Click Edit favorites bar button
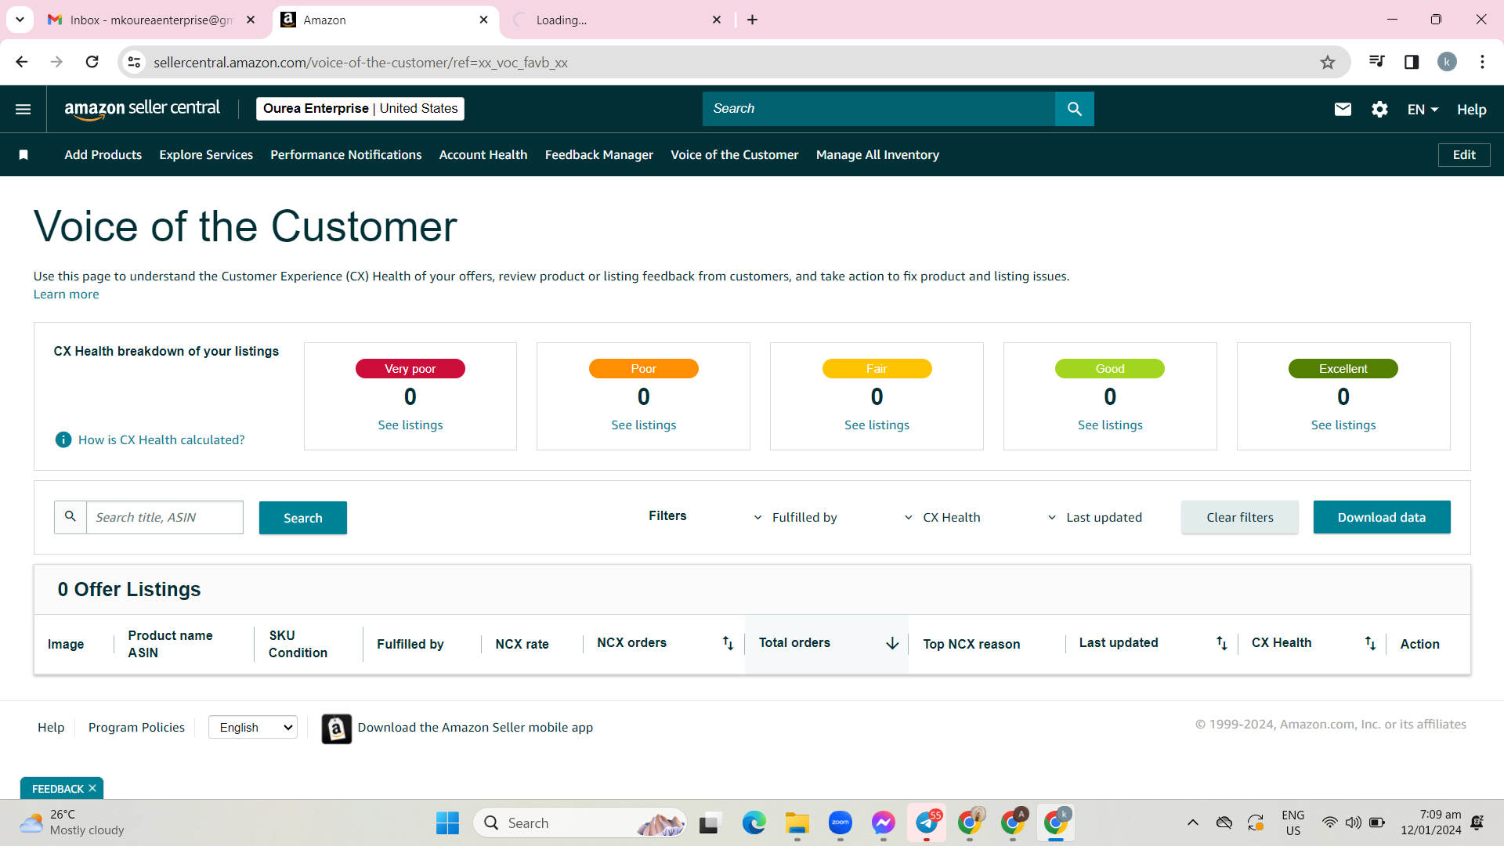1504x846 pixels. pos(1463,155)
